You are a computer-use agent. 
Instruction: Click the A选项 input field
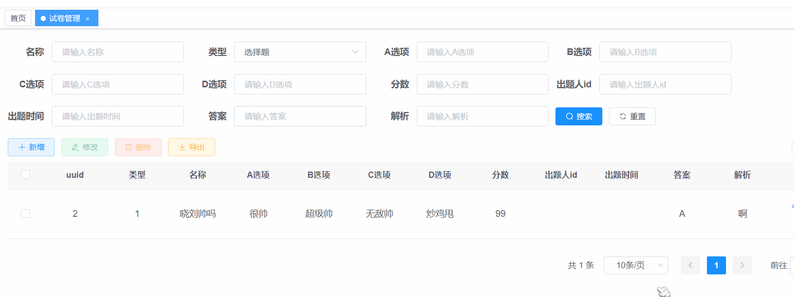click(x=483, y=52)
